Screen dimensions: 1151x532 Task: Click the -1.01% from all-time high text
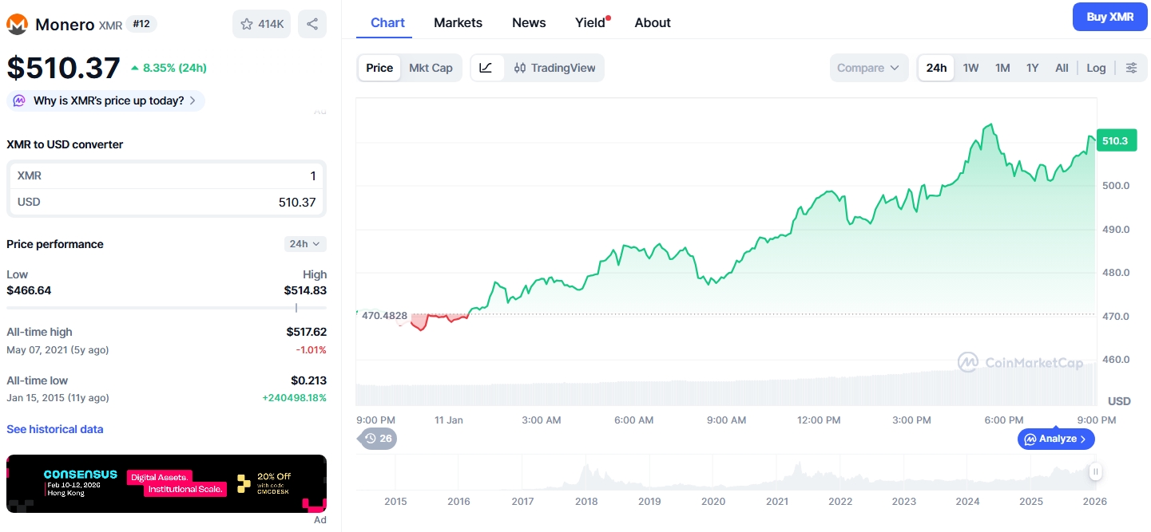click(311, 349)
